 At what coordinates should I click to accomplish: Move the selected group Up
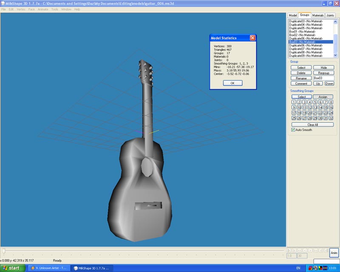click(x=318, y=84)
